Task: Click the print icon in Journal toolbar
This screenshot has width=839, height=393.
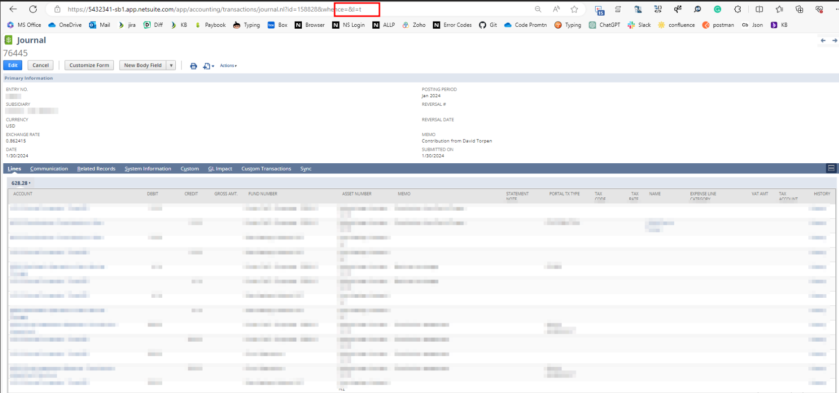Action: tap(193, 66)
